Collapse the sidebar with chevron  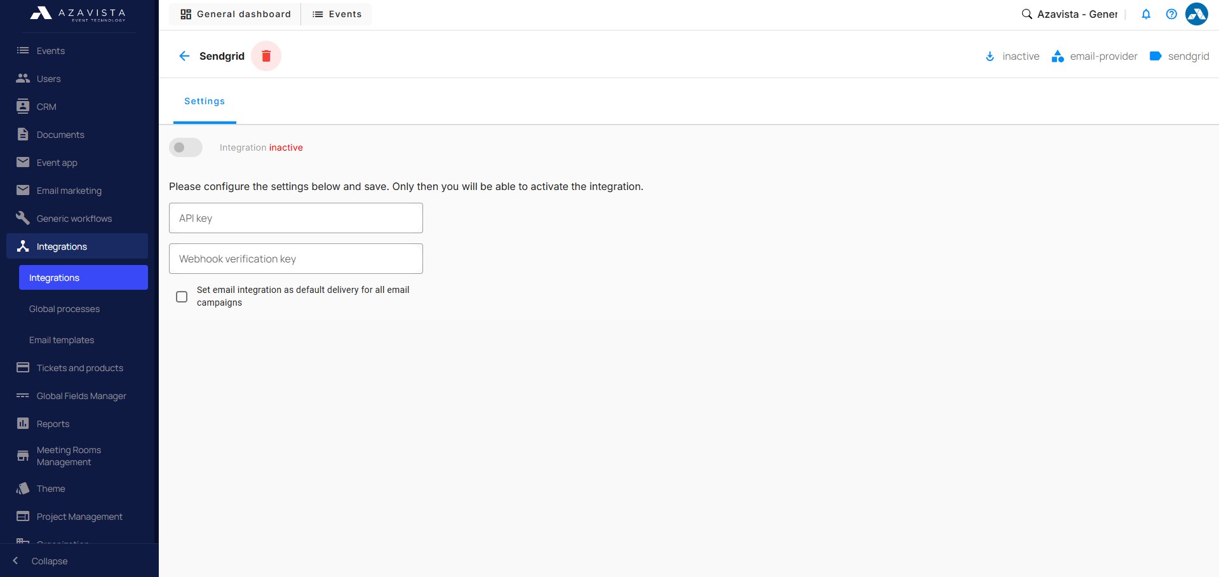tap(15, 560)
